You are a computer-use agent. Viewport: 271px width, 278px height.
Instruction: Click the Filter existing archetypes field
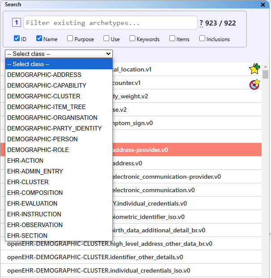(110, 23)
